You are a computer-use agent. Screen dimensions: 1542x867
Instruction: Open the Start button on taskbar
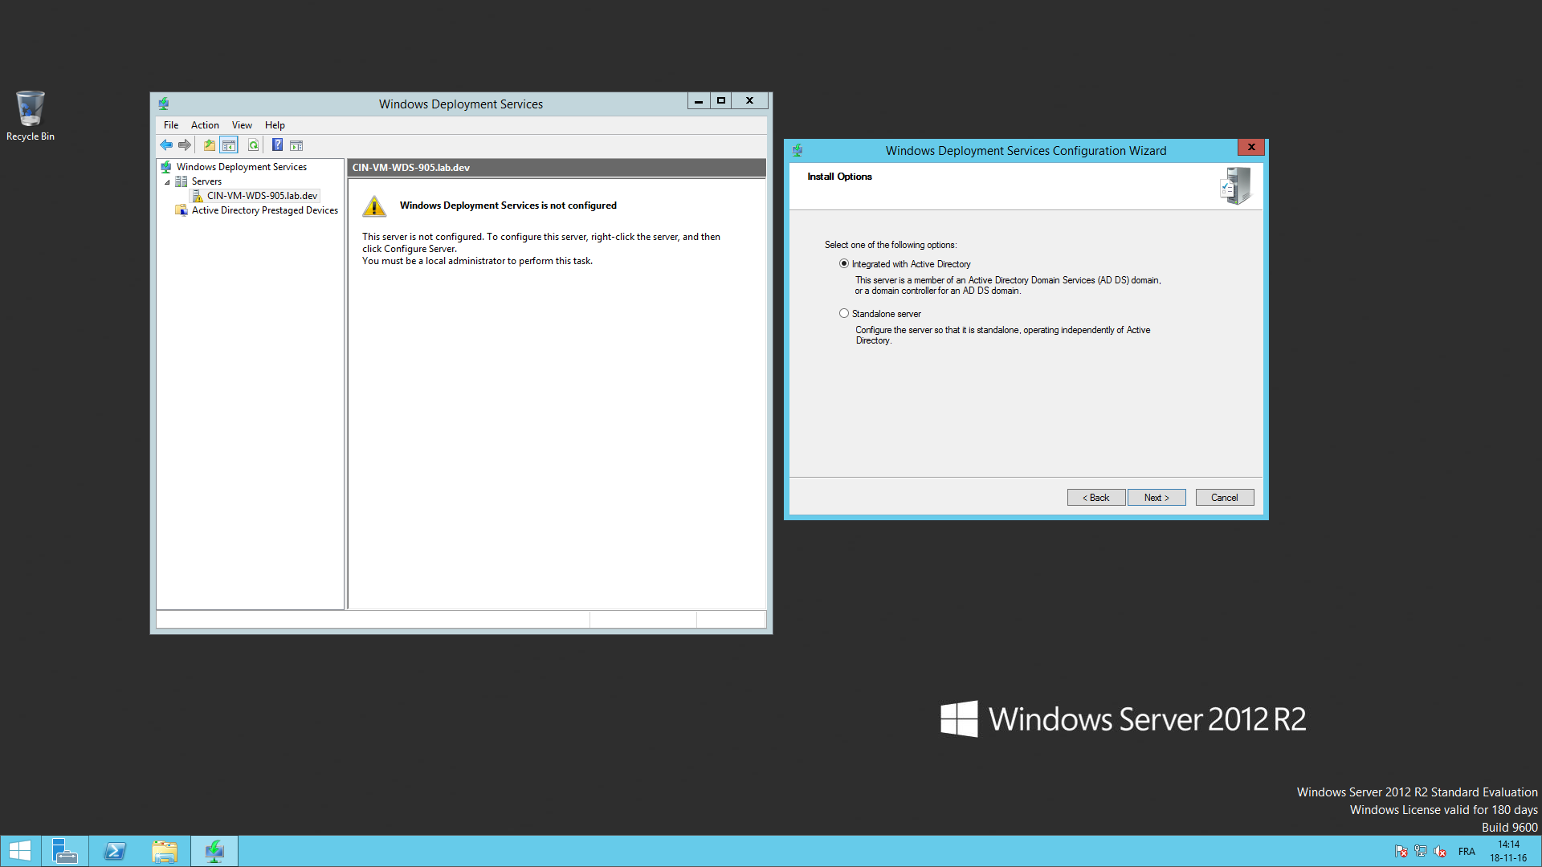click(20, 851)
